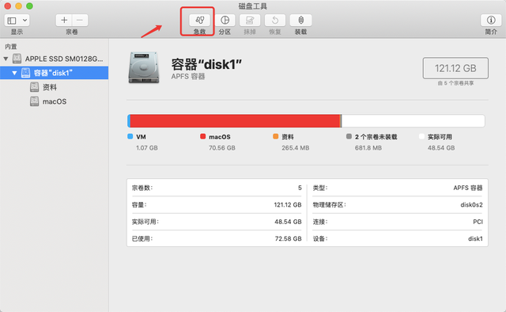
Task: Open the Partition (分区) tool
Action: (x=225, y=21)
